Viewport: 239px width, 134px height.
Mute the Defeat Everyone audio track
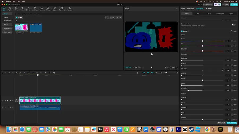click(x=10, y=108)
